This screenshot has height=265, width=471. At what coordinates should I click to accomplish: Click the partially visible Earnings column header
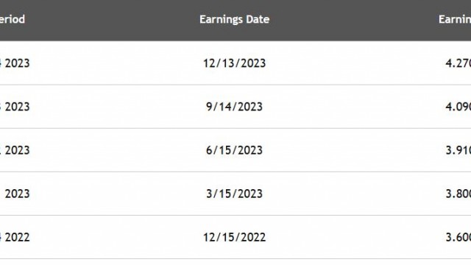click(x=455, y=19)
